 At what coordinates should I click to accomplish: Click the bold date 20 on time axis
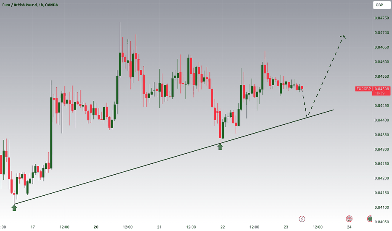pos(96,227)
